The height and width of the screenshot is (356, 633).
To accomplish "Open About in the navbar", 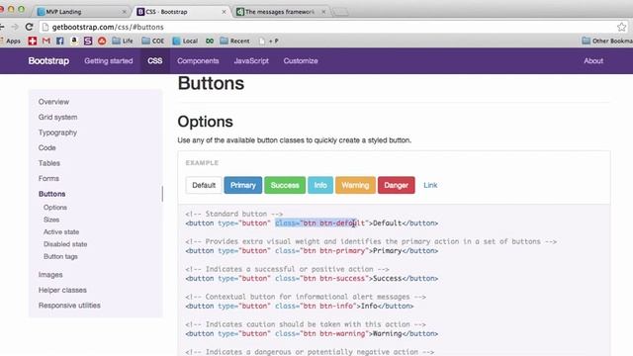I will (593, 61).
